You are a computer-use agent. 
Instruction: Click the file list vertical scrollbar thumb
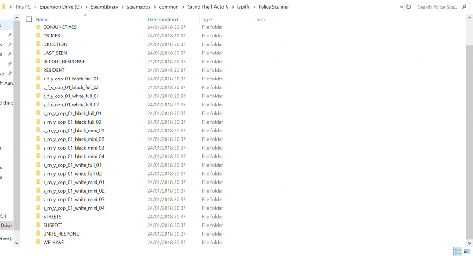pos(469,142)
